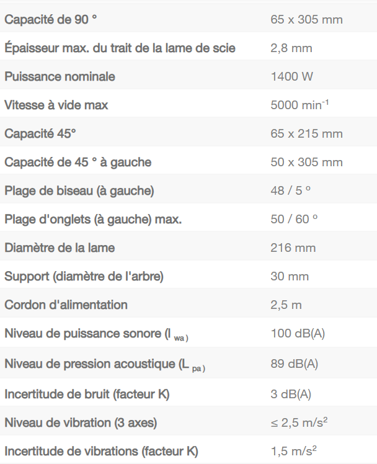Select the '65 x 215 mm' value
Viewport: 377px width, 464px height.
pyautogui.click(x=306, y=133)
